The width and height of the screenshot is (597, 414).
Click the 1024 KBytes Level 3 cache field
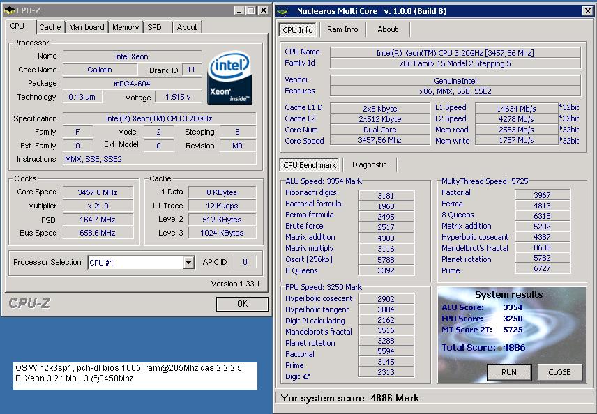click(x=222, y=233)
